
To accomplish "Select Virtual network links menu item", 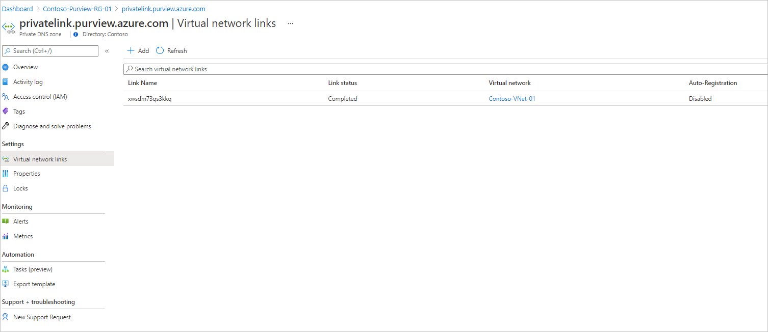I will 40,159.
